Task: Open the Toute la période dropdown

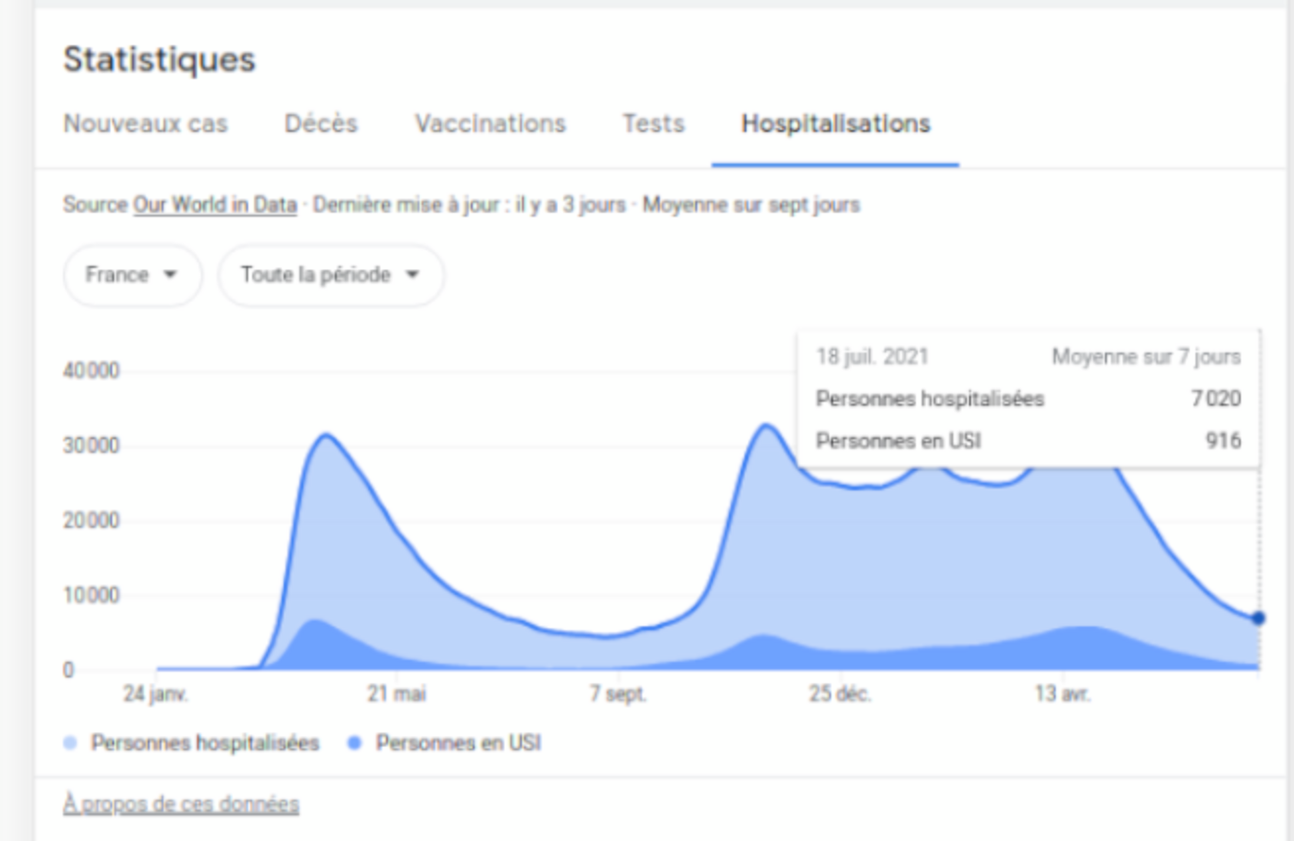Action: click(330, 275)
